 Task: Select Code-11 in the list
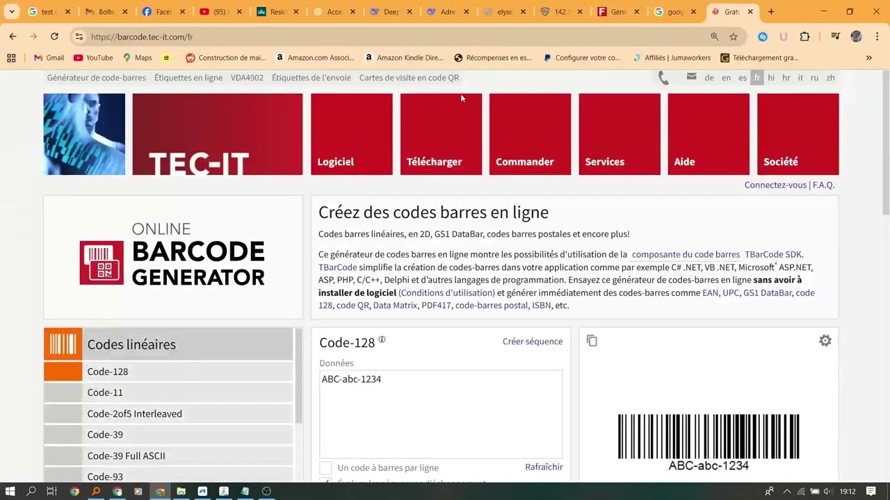168,392
